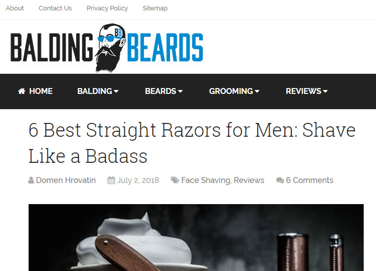Open the Privacy Policy link
The image size is (376, 271).
click(107, 8)
